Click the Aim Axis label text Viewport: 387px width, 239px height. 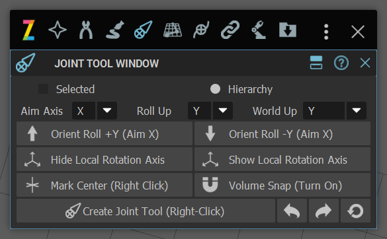(x=42, y=111)
